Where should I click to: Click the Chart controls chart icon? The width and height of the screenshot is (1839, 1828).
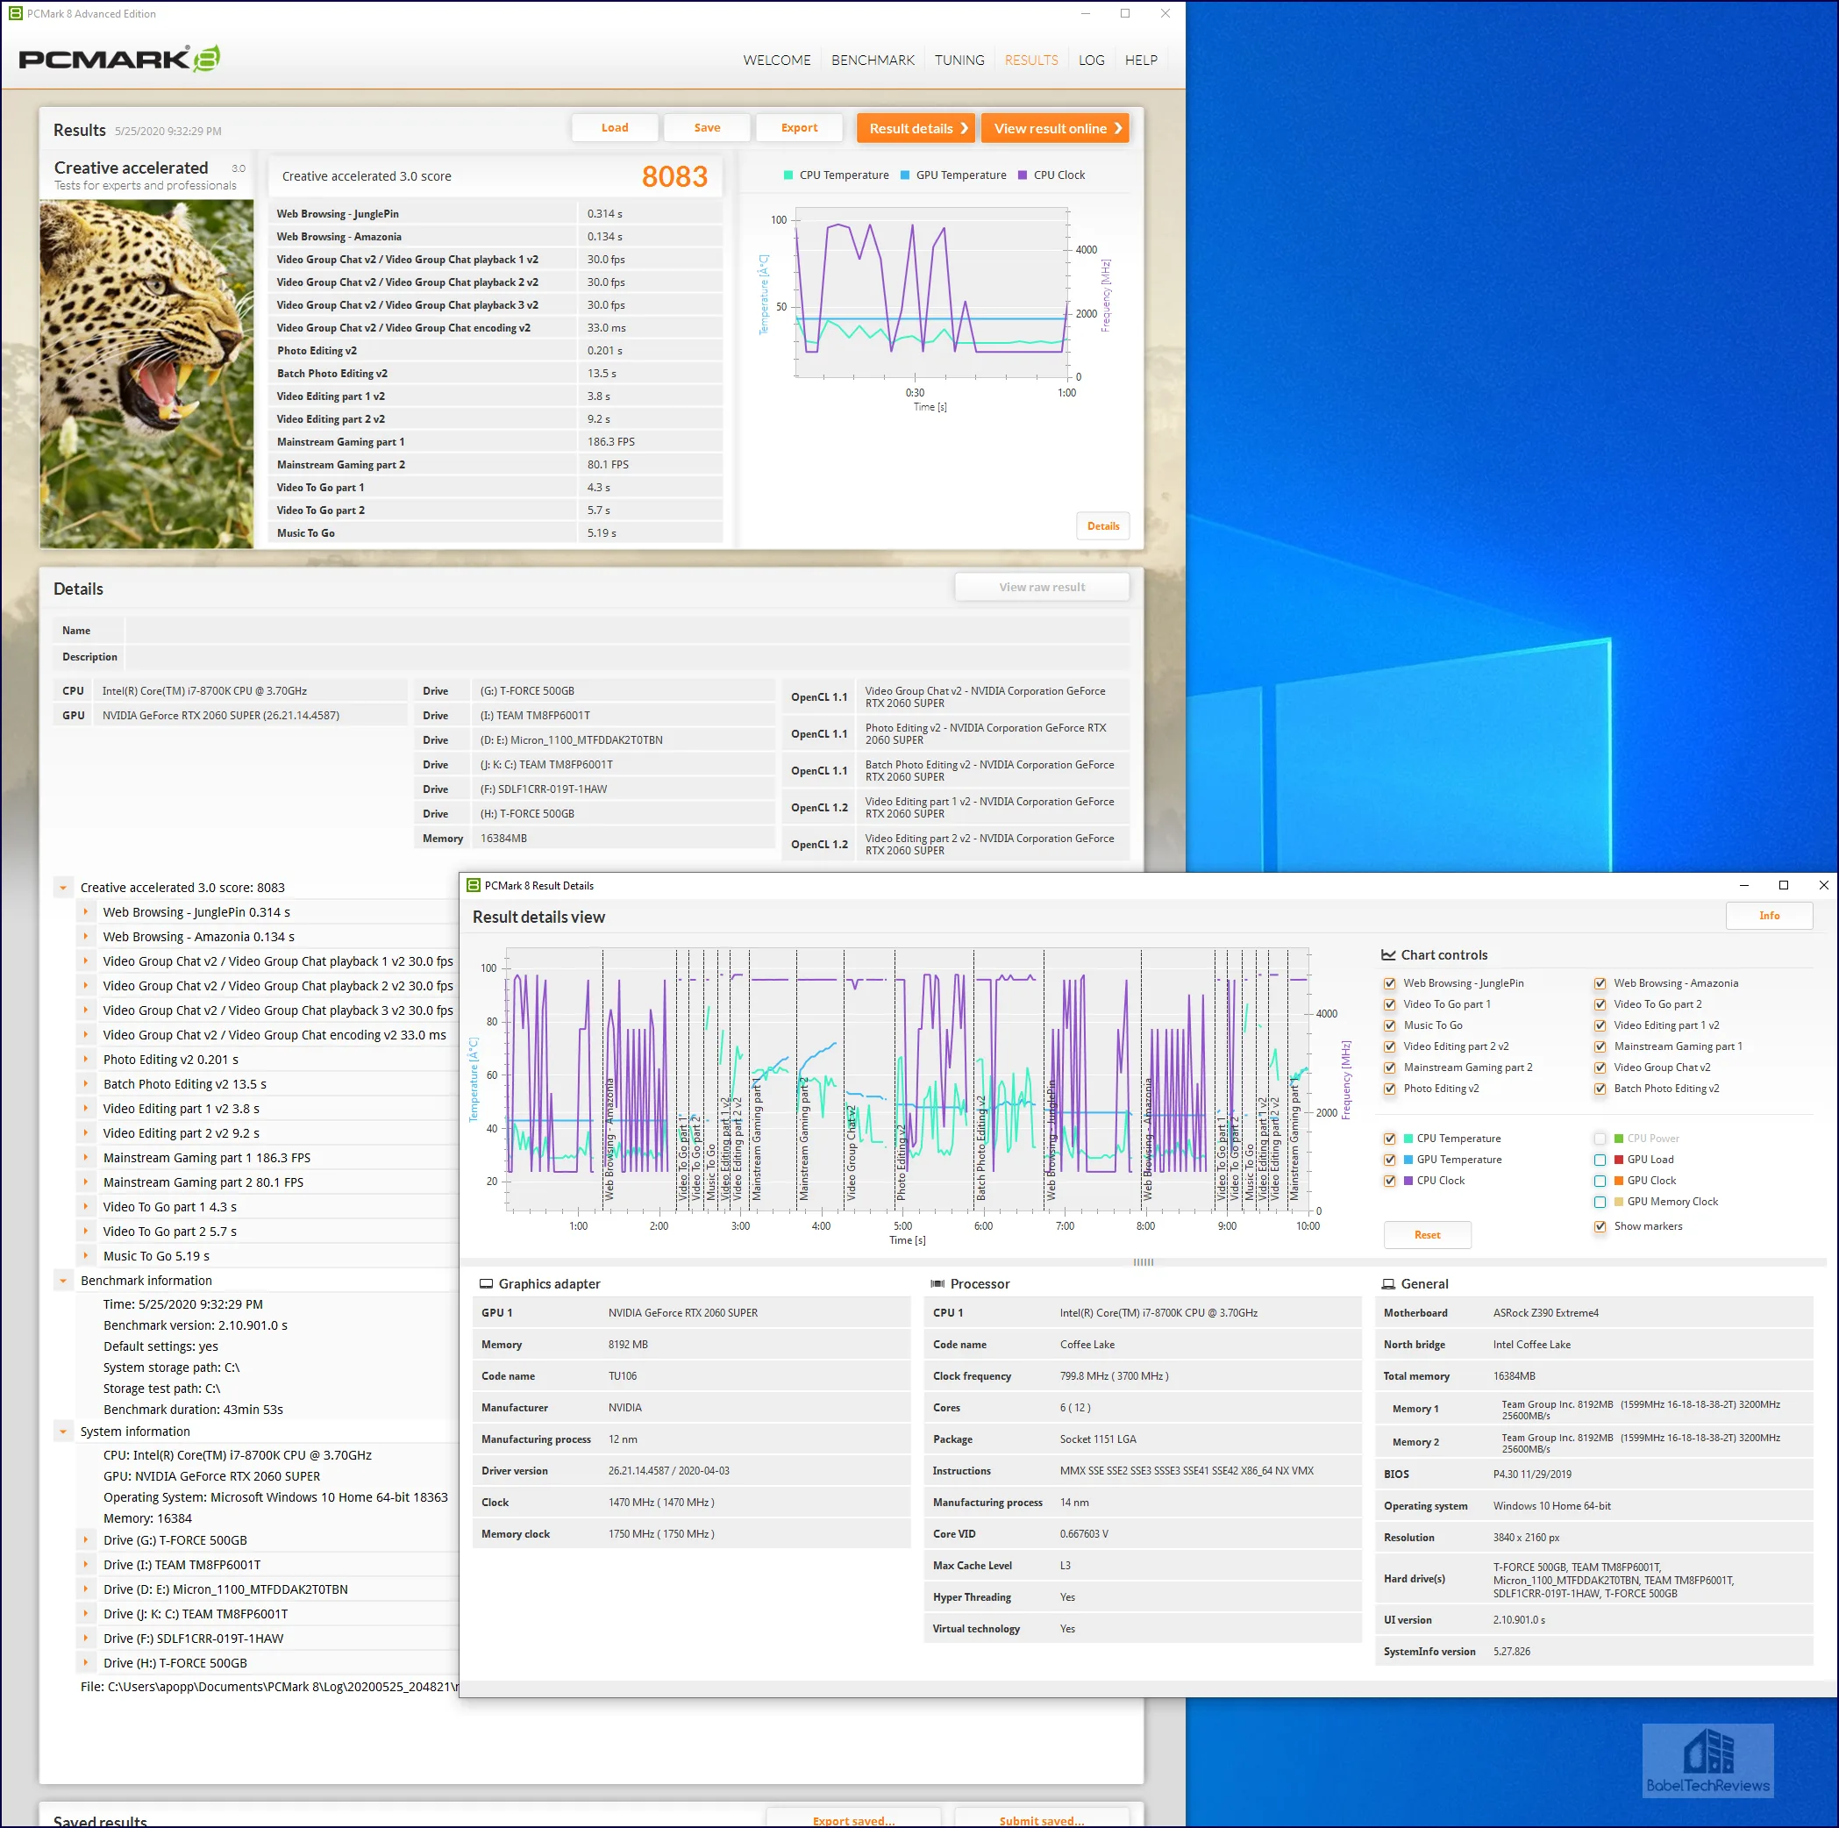(x=1389, y=954)
